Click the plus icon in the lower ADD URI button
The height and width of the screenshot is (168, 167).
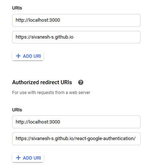click(x=18, y=158)
